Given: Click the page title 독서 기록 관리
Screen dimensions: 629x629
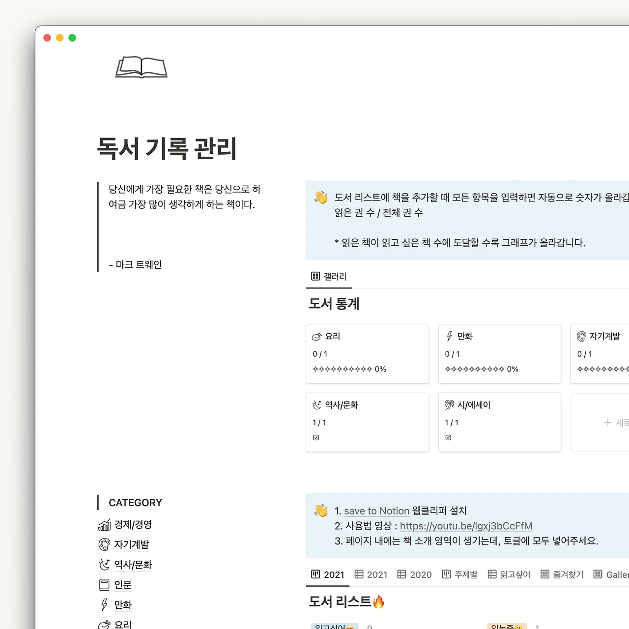Looking at the screenshot, I should point(167,148).
